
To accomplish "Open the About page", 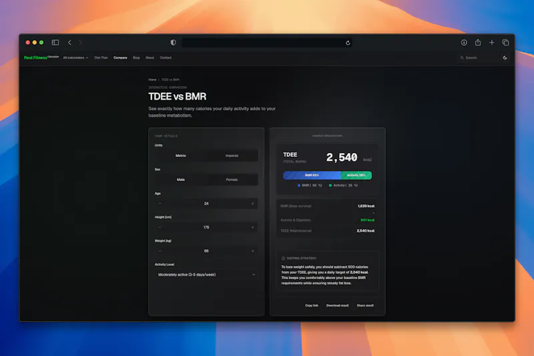I will tap(150, 57).
